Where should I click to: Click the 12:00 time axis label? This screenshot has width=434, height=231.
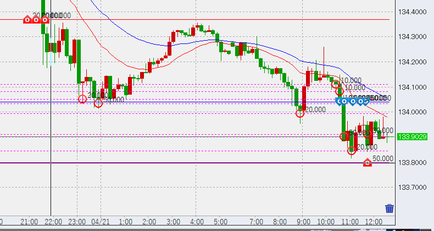coord(373,221)
